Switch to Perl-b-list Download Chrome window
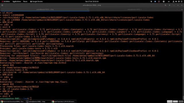 (13, 102)
